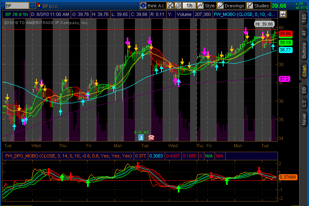Click the 'BP 20 d 1h' label
Screen dimensions: 309x206
pos(16,14)
